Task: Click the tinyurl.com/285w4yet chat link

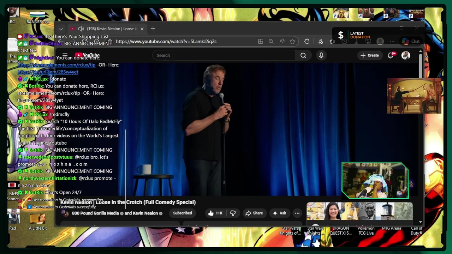Action: click(x=48, y=72)
